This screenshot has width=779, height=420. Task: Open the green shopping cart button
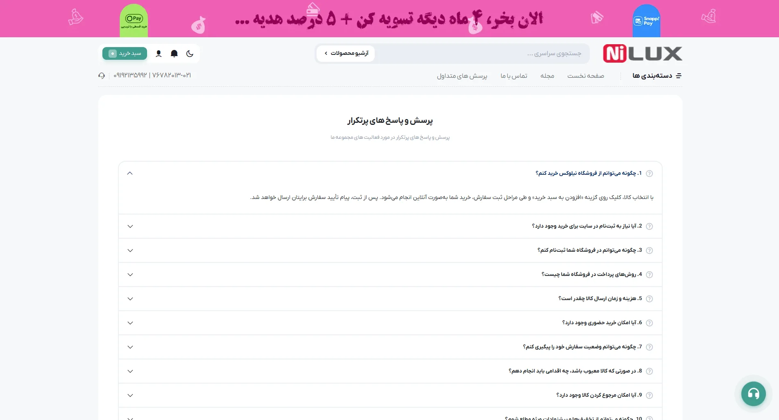click(125, 54)
